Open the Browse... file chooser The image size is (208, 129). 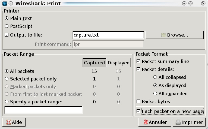[174, 35]
